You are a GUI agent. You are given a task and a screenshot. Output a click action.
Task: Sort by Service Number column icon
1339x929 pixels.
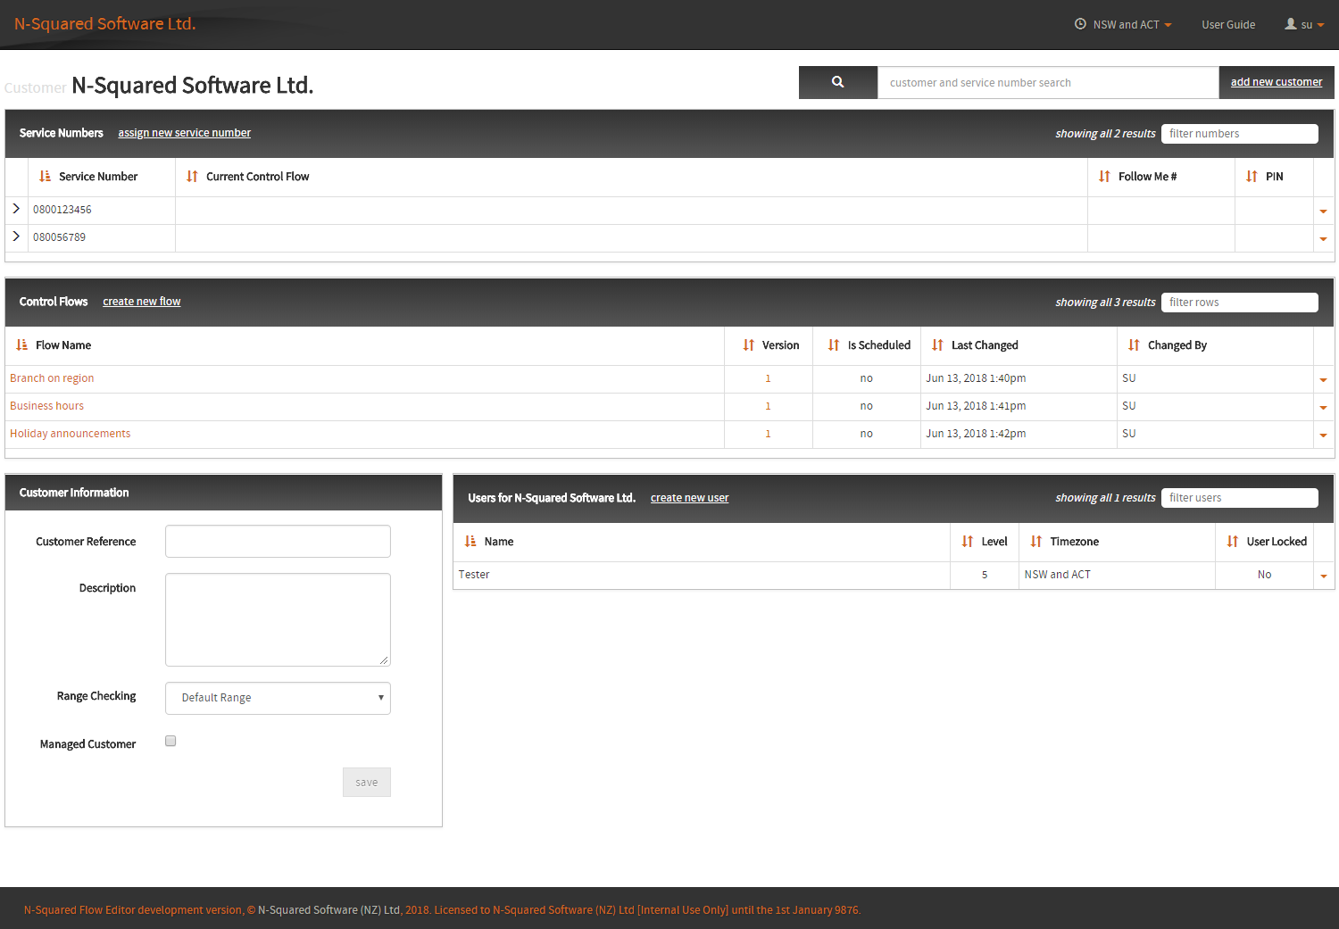pos(45,177)
